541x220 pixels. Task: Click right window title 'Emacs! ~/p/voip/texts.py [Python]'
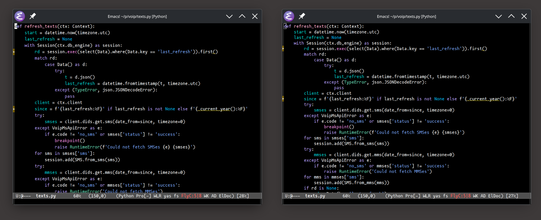407,16
